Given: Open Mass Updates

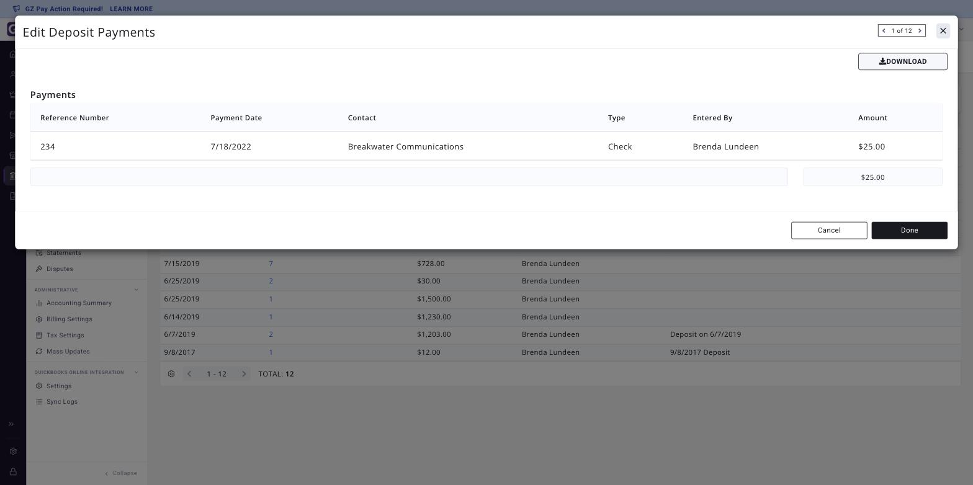Looking at the screenshot, I should point(68,352).
